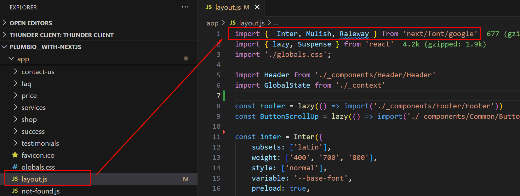
Task: Expand the services folder
Action: coord(15,107)
